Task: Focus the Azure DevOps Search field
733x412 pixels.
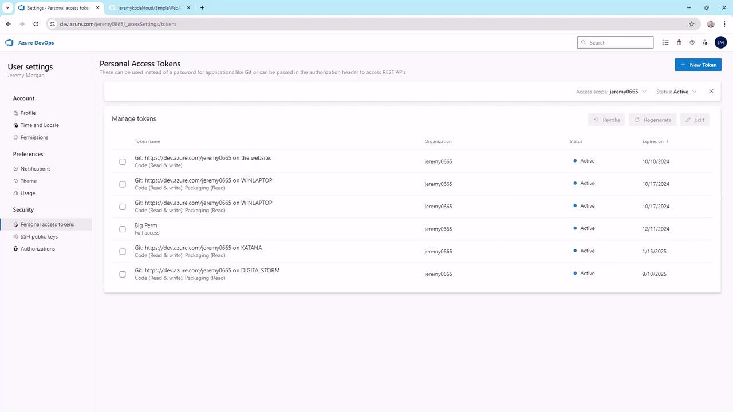Action: click(x=616, y=42)
